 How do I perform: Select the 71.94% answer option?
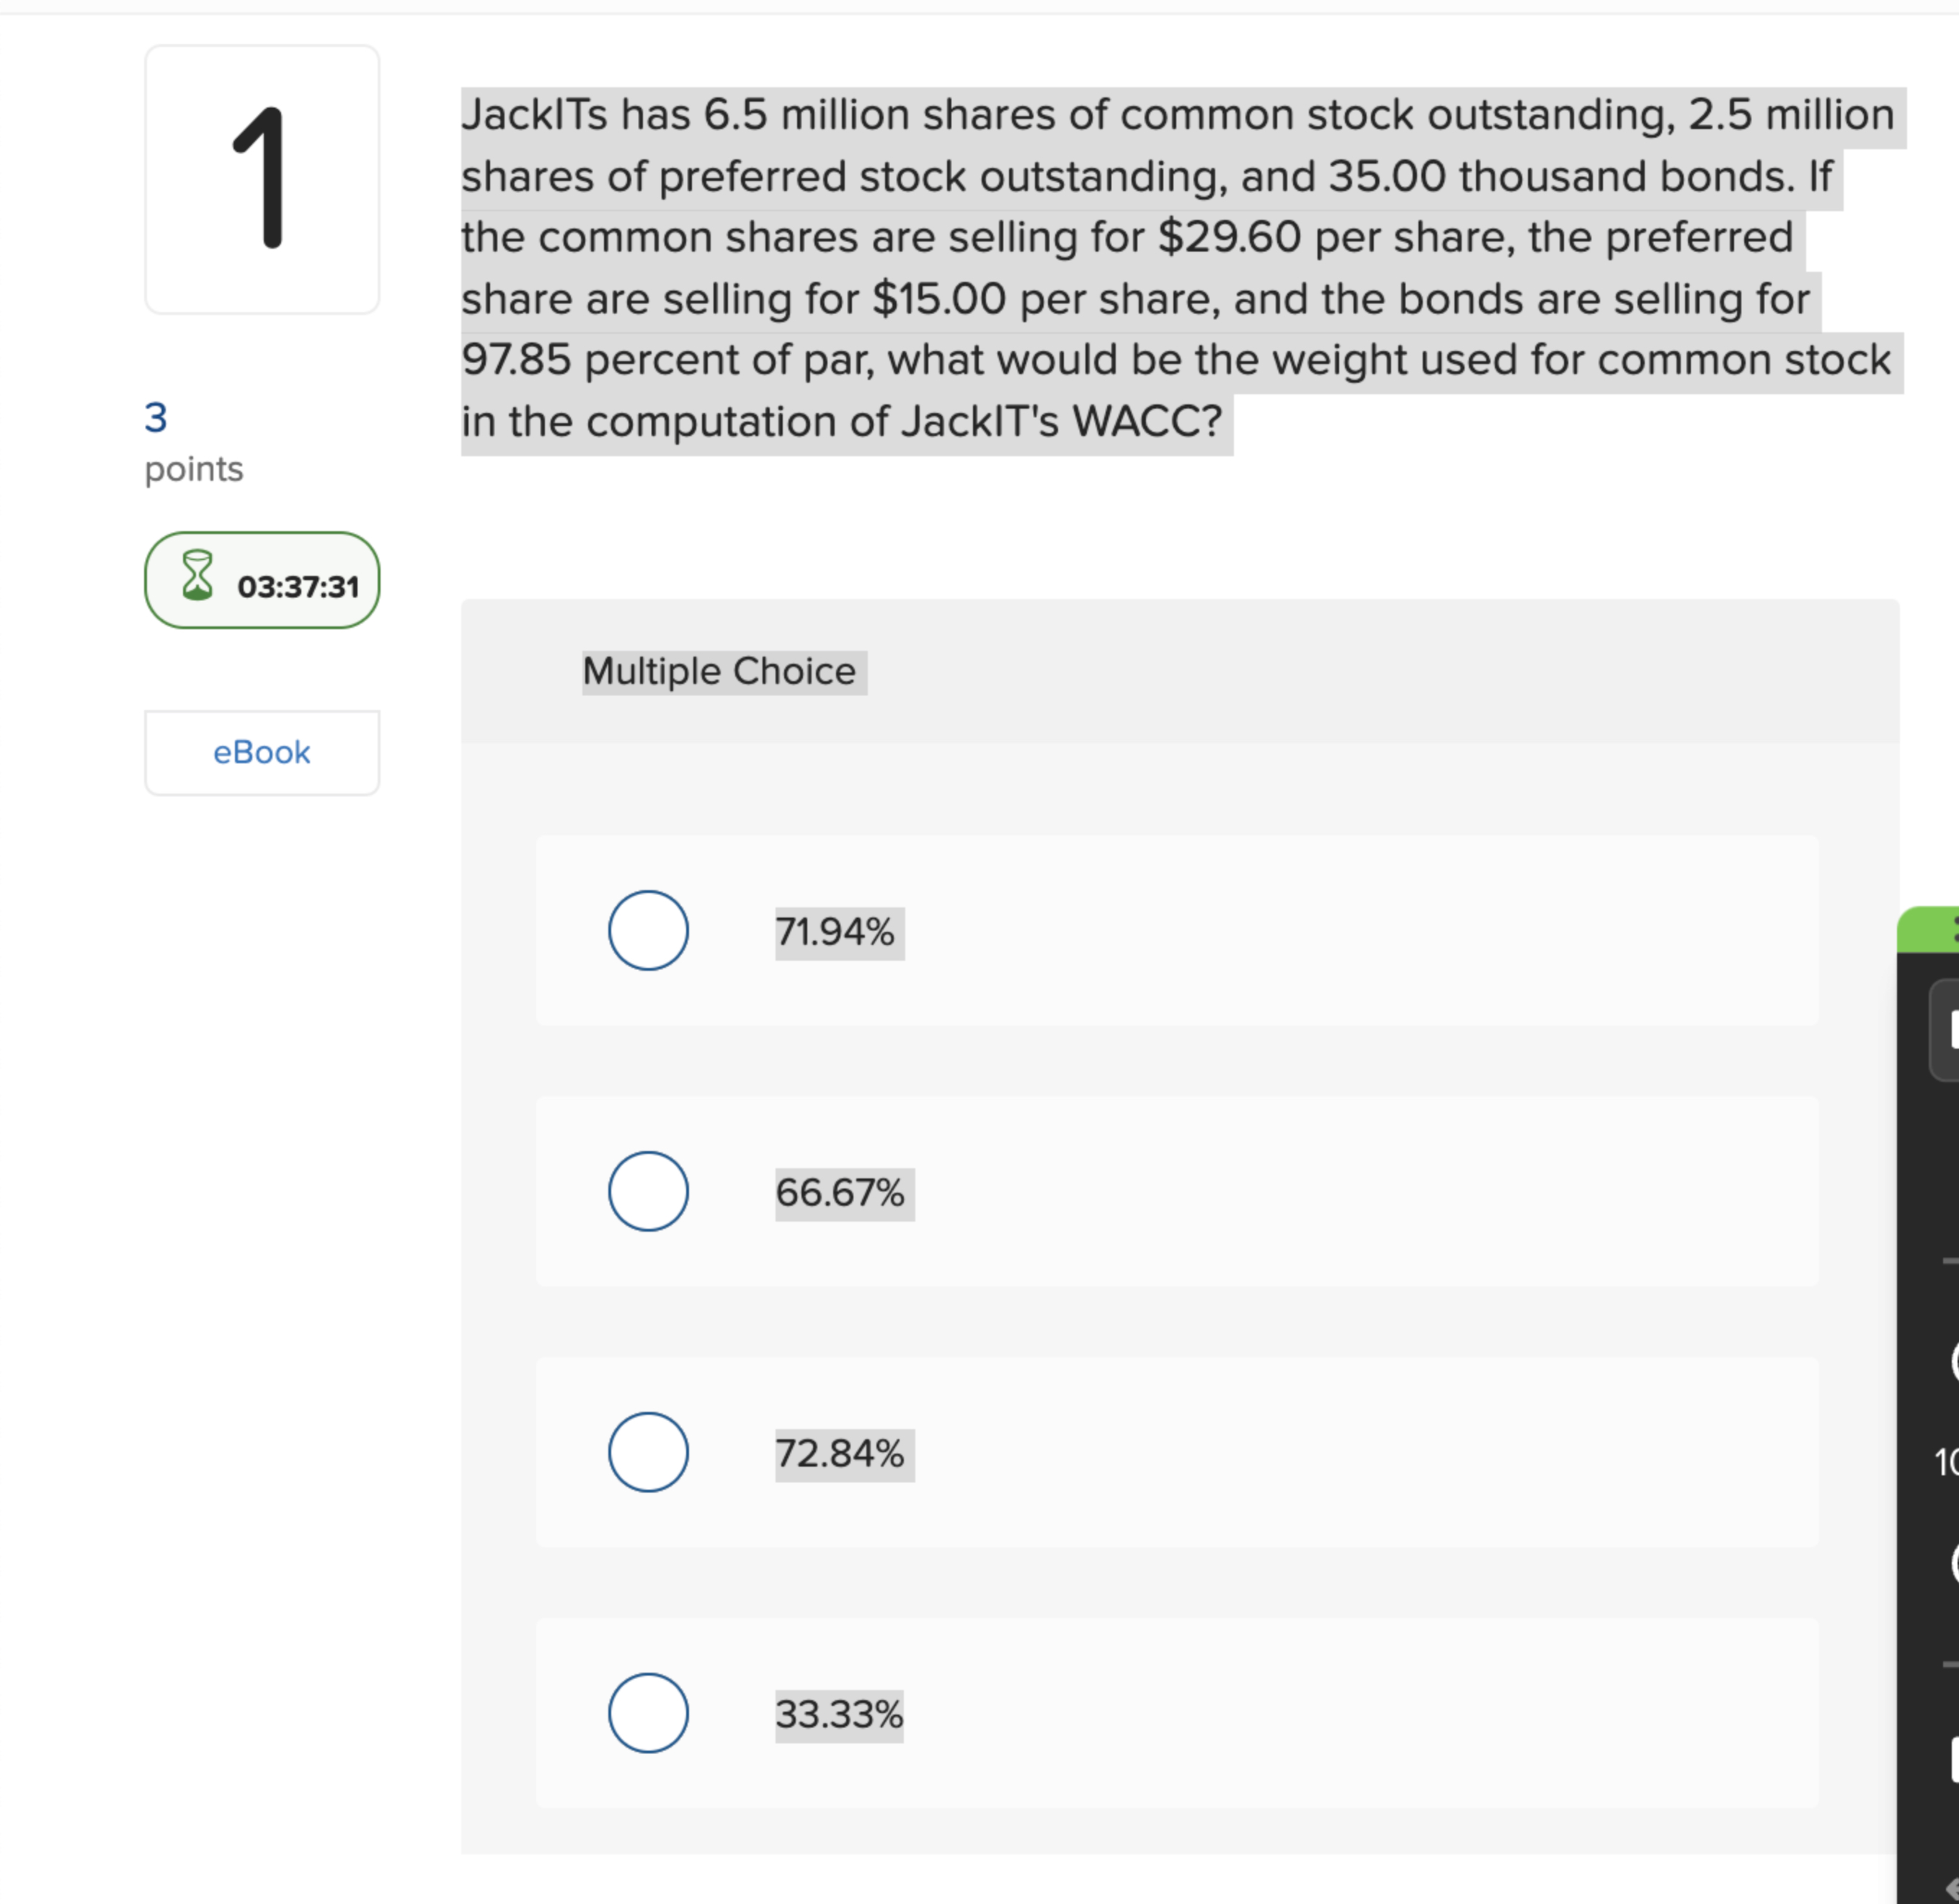point(648,931)
